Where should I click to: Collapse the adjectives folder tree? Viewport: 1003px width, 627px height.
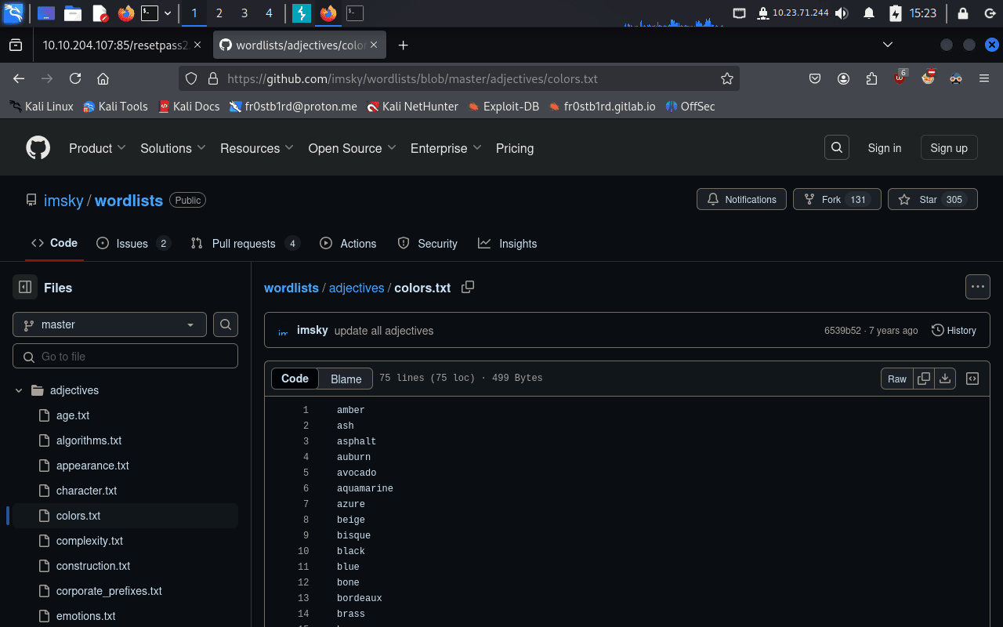click(19, 390)
